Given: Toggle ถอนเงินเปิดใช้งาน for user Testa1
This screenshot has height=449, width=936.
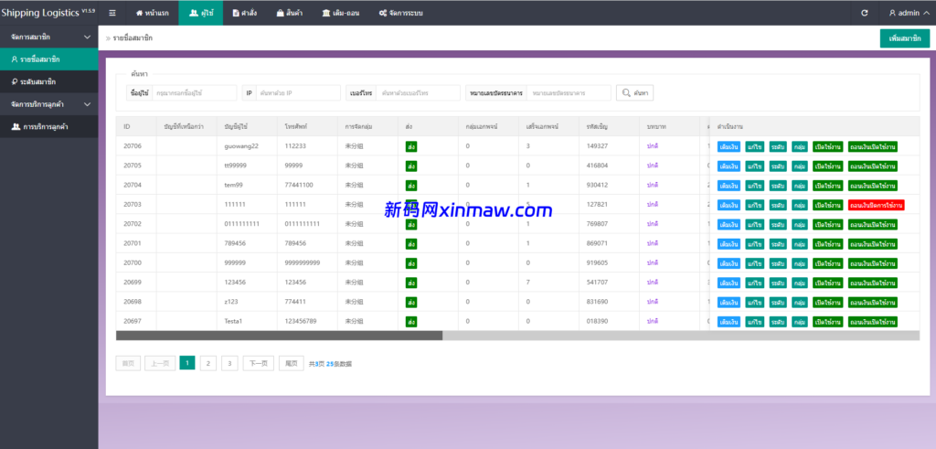Looking at the screenshot, I should [x=872, y=321].
